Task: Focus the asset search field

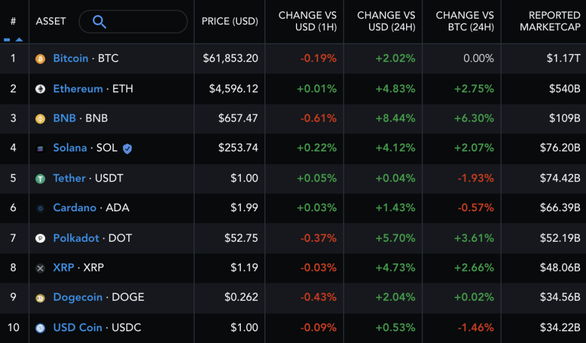Action: [x=133, y=22]
